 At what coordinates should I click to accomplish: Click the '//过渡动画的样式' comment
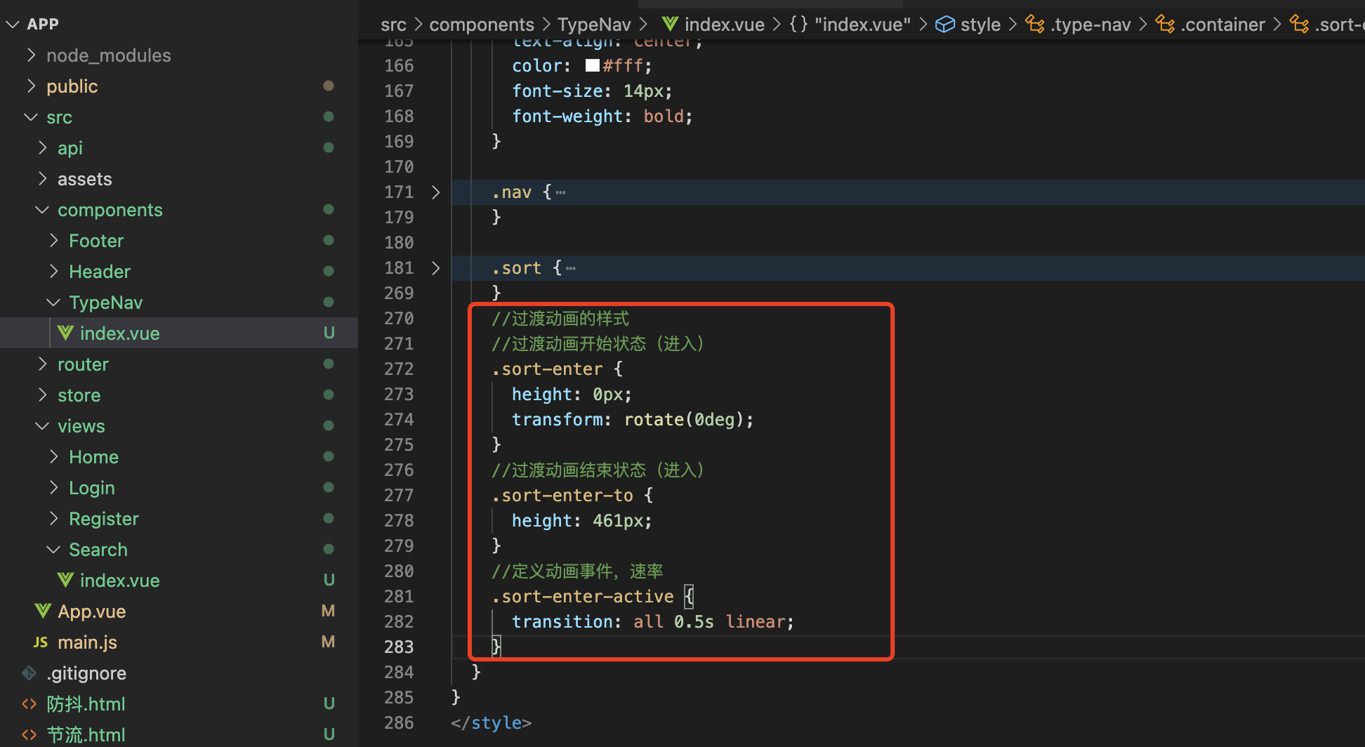560,319
